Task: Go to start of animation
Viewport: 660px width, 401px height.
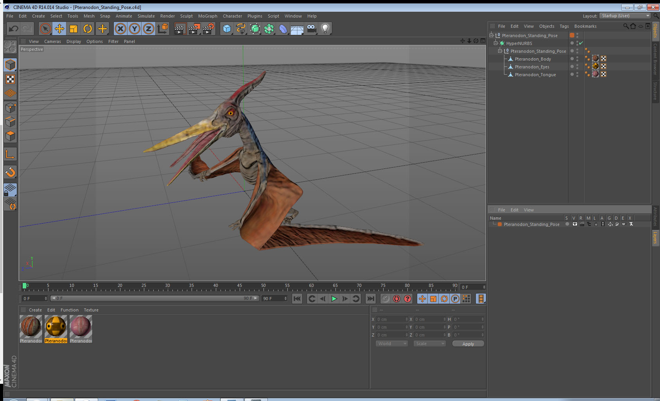Action: pyautogui.click(x=297, y=299)
